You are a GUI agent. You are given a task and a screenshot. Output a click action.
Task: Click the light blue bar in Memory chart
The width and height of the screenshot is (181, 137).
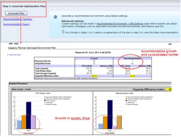pos(101,126)
